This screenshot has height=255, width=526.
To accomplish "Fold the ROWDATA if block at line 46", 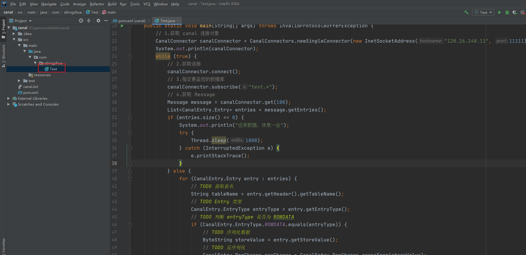I will pos(130,225).
